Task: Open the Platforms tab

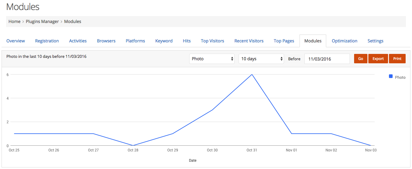Action: point(135,41)
